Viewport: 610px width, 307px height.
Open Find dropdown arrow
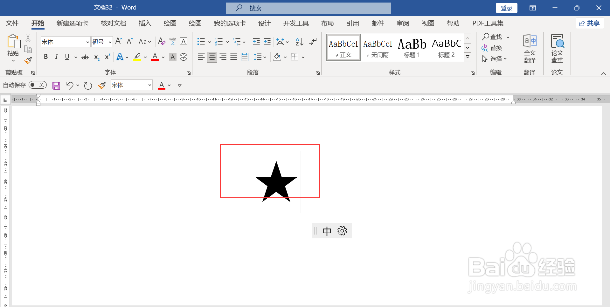[508, 37]
